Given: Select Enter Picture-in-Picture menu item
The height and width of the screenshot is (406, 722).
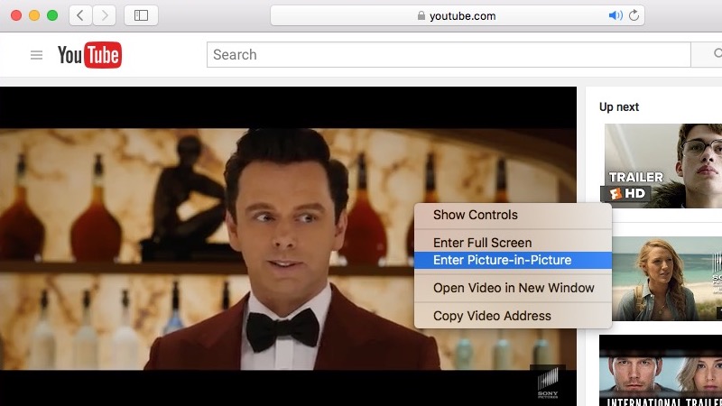Looking at the screenshot, I should coord(502,260).
